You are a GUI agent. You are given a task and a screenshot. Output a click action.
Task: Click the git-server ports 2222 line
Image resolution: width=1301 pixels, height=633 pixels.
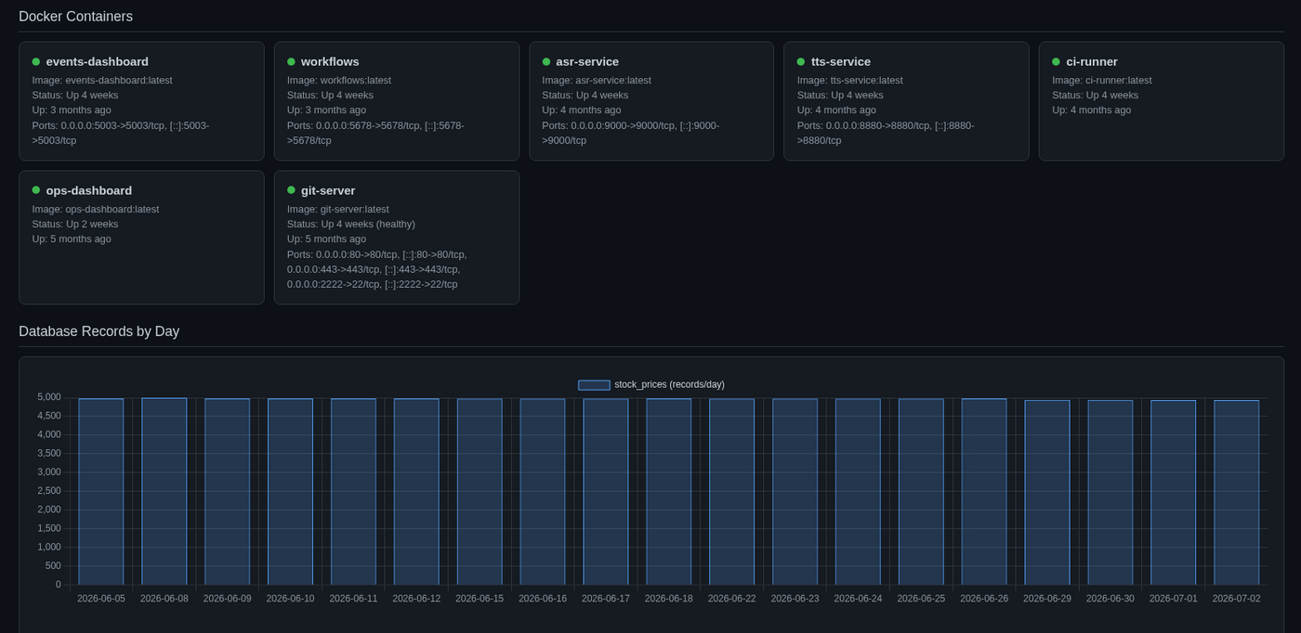pyautogui.click(x=373, y=284)
